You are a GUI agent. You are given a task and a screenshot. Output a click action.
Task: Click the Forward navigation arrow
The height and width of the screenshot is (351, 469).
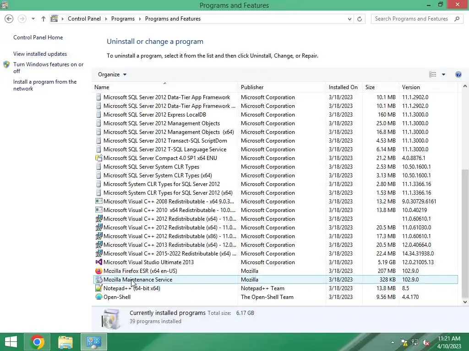click(22, 19)
